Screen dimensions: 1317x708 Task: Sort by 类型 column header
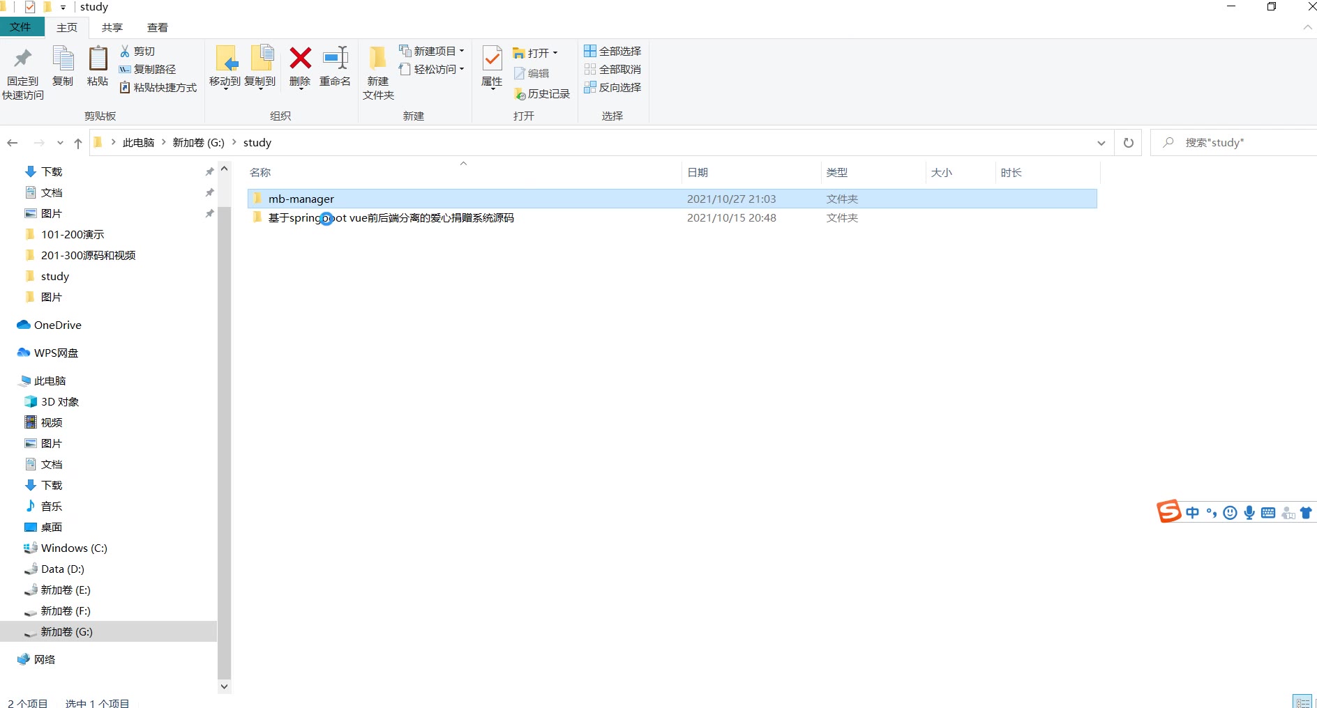873,172
